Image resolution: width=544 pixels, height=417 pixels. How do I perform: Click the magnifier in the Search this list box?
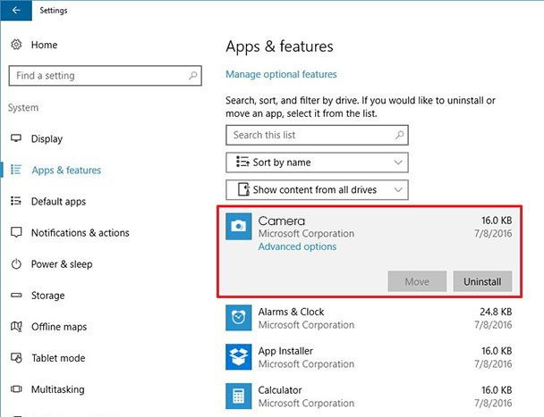click(x=399, y=135)
